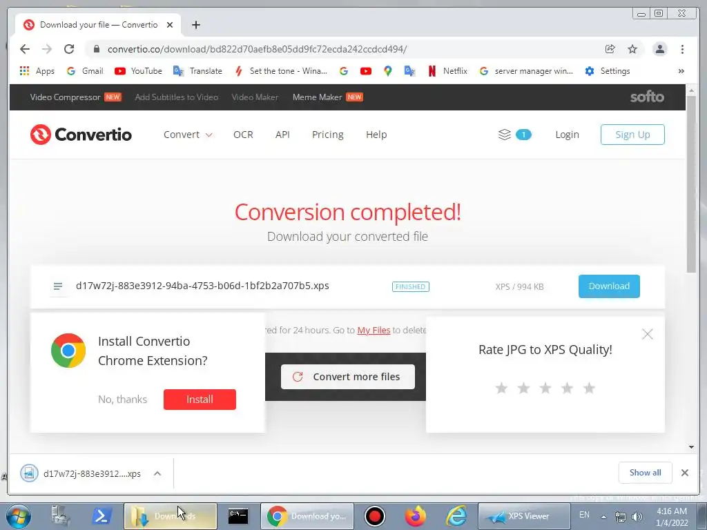
Task: Open Internet Explorer from taskbar
Action: click(456, 516)
